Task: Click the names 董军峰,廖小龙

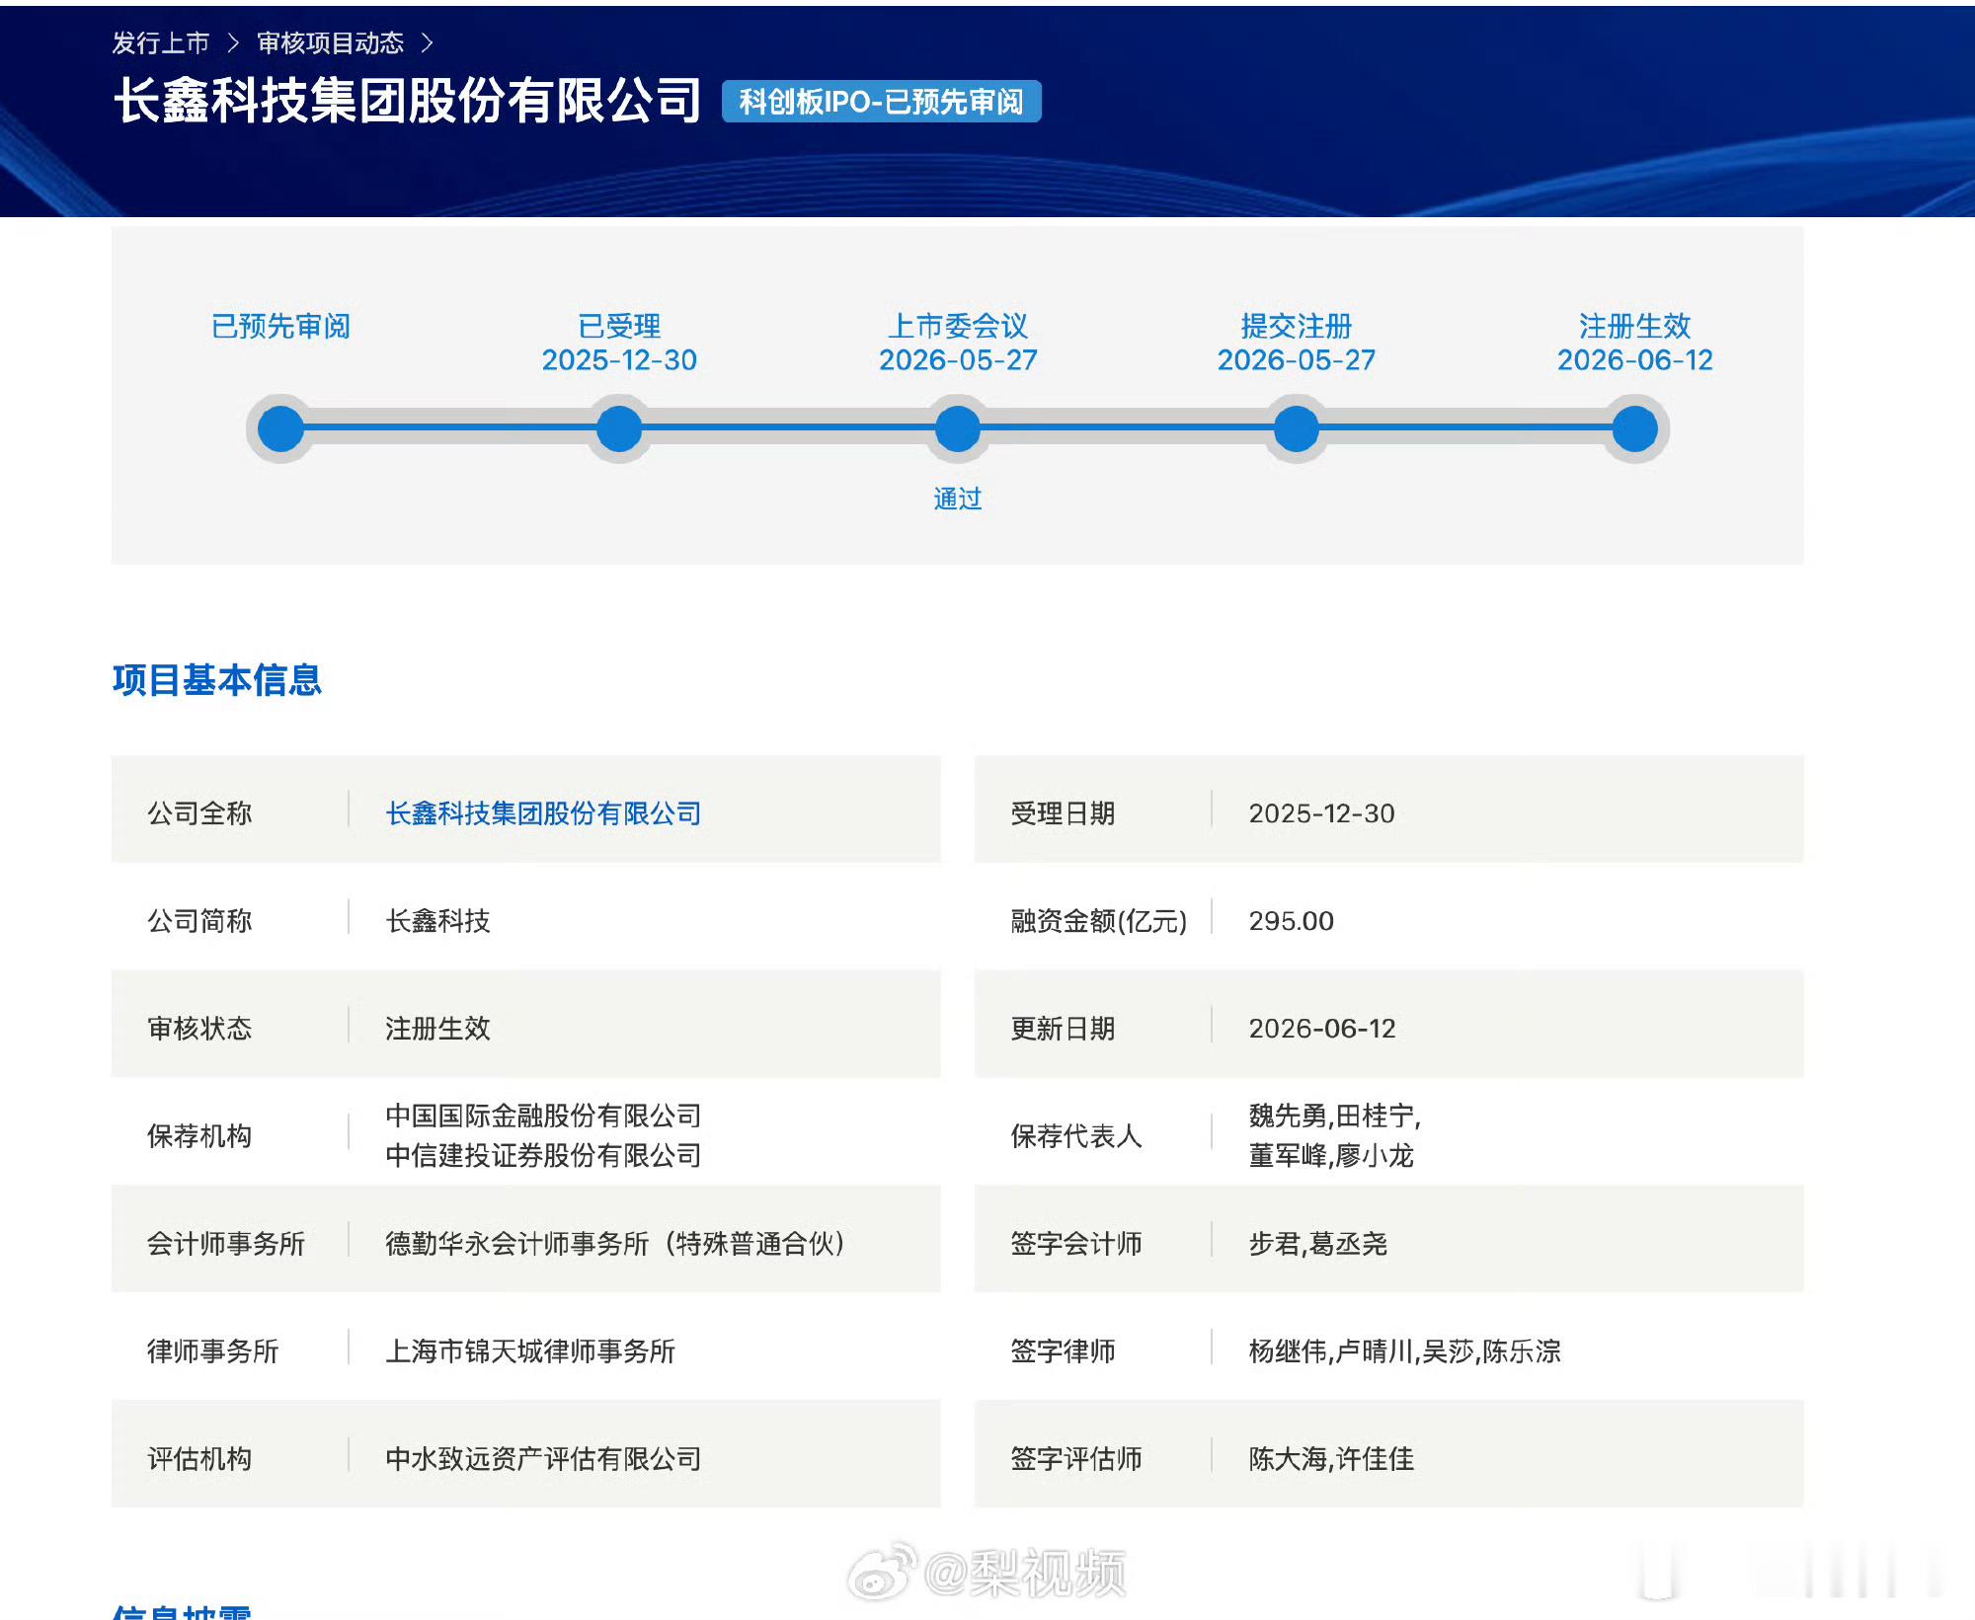Action: click(1331, 1155)
